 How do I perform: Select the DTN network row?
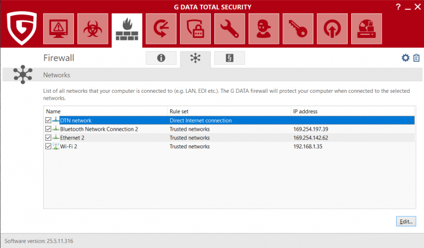point(229,120)
